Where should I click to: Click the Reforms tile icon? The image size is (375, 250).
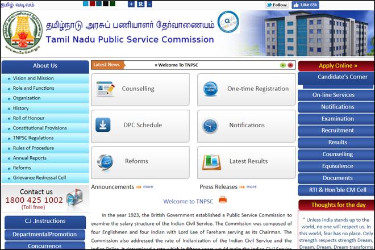pos(105,162)
